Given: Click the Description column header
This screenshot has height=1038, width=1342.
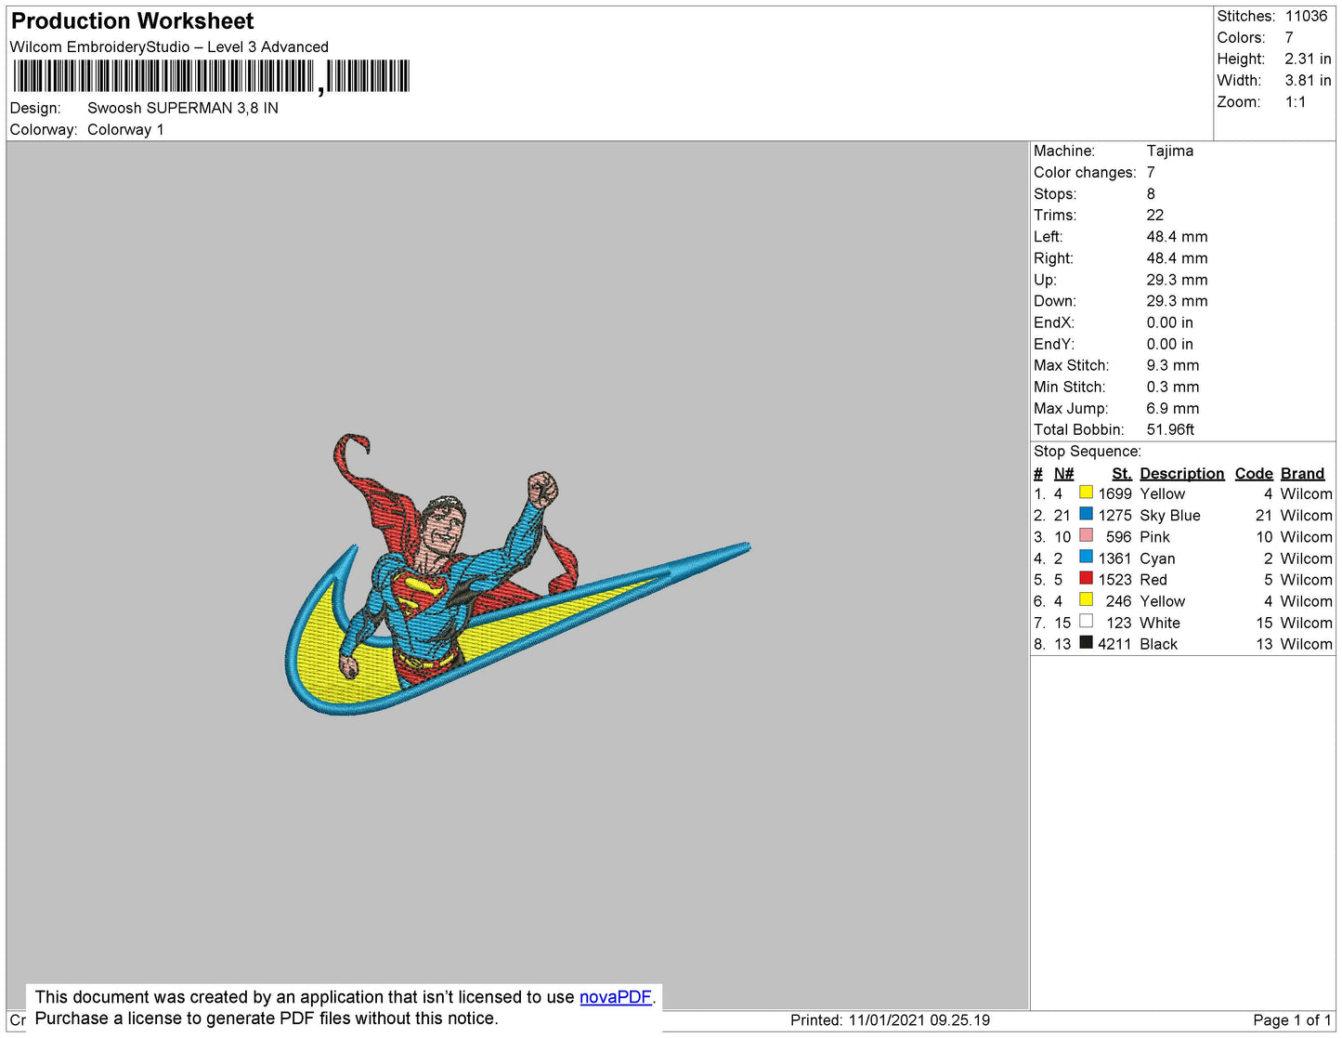Looking at the screenshot, I should point(1181,473).
